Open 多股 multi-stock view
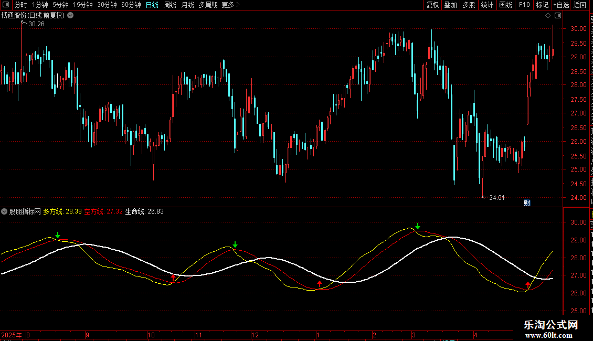 pos(469,5)
